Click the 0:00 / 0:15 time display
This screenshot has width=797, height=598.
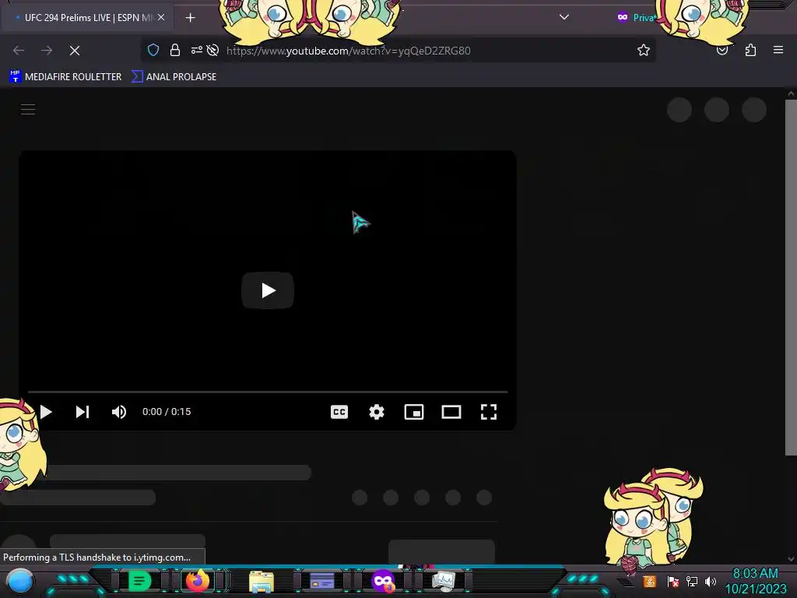[x=167, y=412]
